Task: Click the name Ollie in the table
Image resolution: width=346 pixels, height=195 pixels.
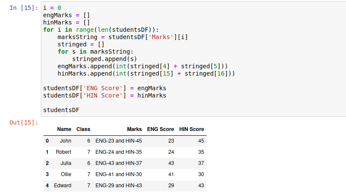Action: [66, 174]
